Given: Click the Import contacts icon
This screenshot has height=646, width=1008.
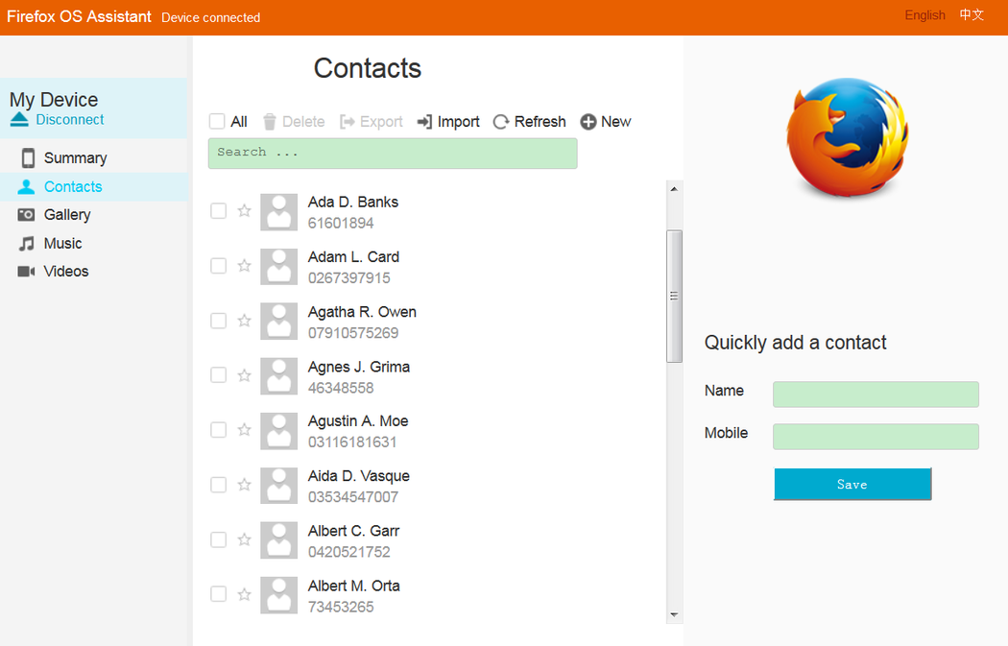Looking at the screenshot, I should point(424,122).
